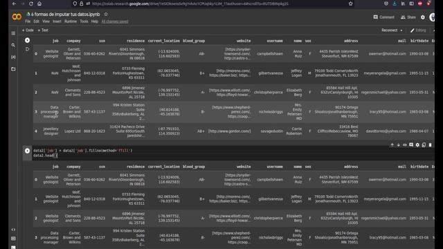Open the find and replace panel
The width and height of the screenshot is (443, 249).
(x=13, y=45)
